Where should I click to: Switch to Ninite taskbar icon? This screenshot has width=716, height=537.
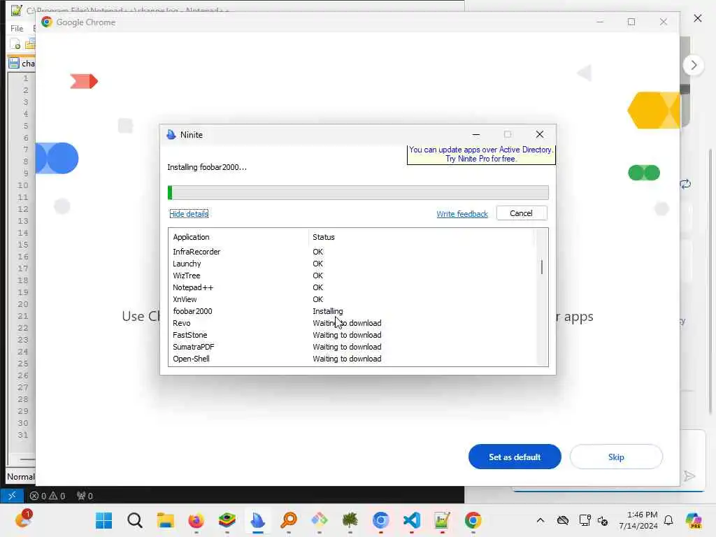257,520
